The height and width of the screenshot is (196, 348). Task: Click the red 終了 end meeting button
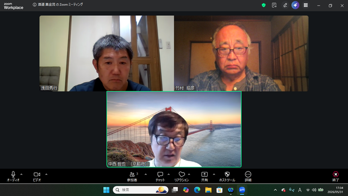(x=335, y=176)
